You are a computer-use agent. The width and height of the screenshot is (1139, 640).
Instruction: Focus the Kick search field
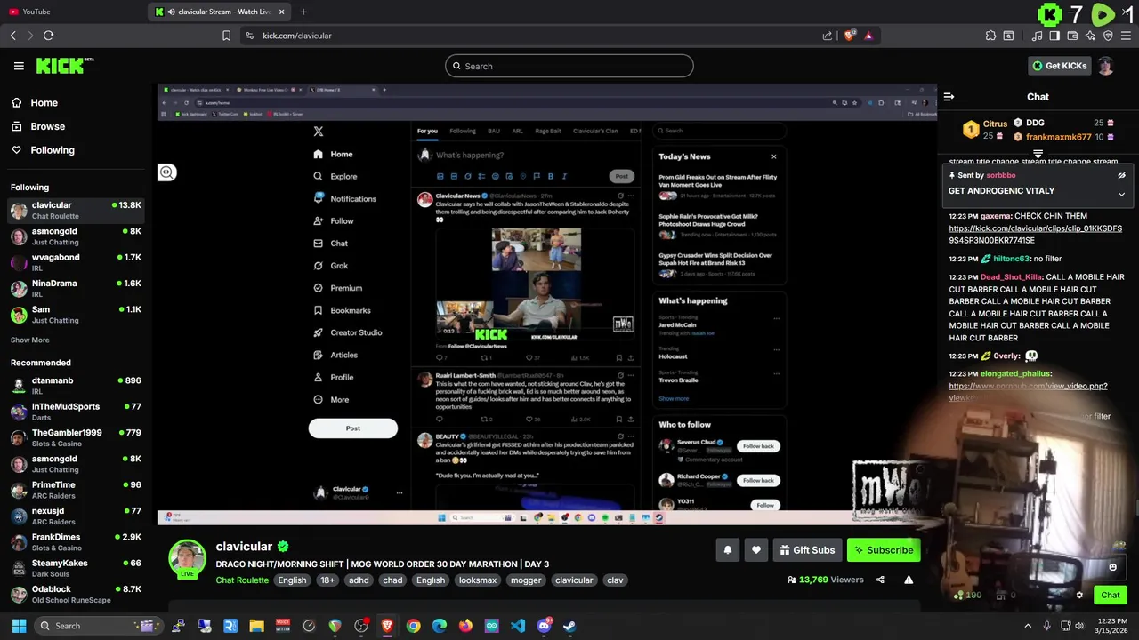569,66
